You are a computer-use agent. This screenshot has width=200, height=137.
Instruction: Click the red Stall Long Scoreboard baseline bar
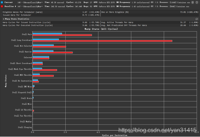103,41
